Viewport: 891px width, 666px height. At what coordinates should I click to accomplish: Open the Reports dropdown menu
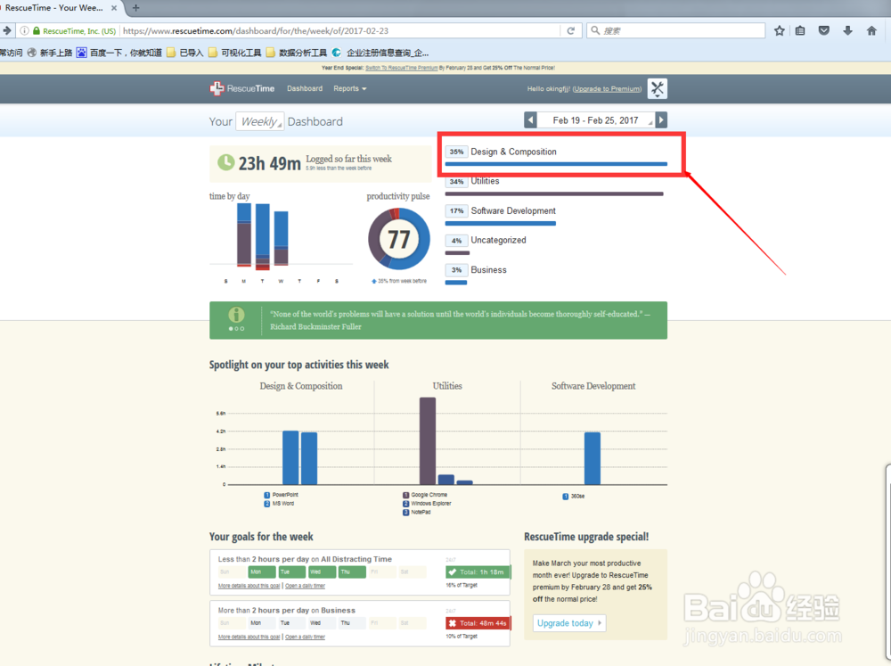pos(349,89)
